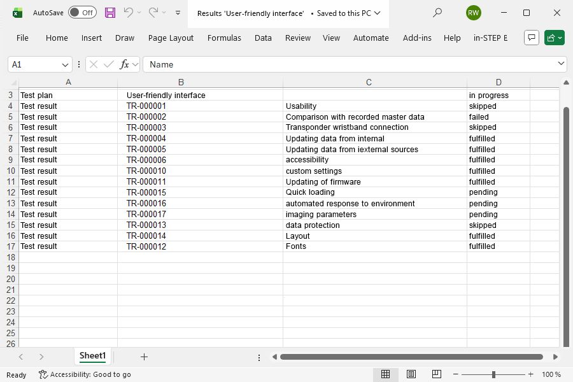The height and width of the screenshot is (382, 573).
Task: Click the Undo icon
Action: click(131, 12)
